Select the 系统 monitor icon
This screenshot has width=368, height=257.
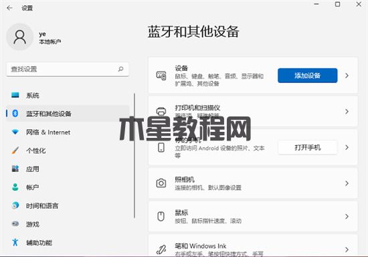click(15, 95)
